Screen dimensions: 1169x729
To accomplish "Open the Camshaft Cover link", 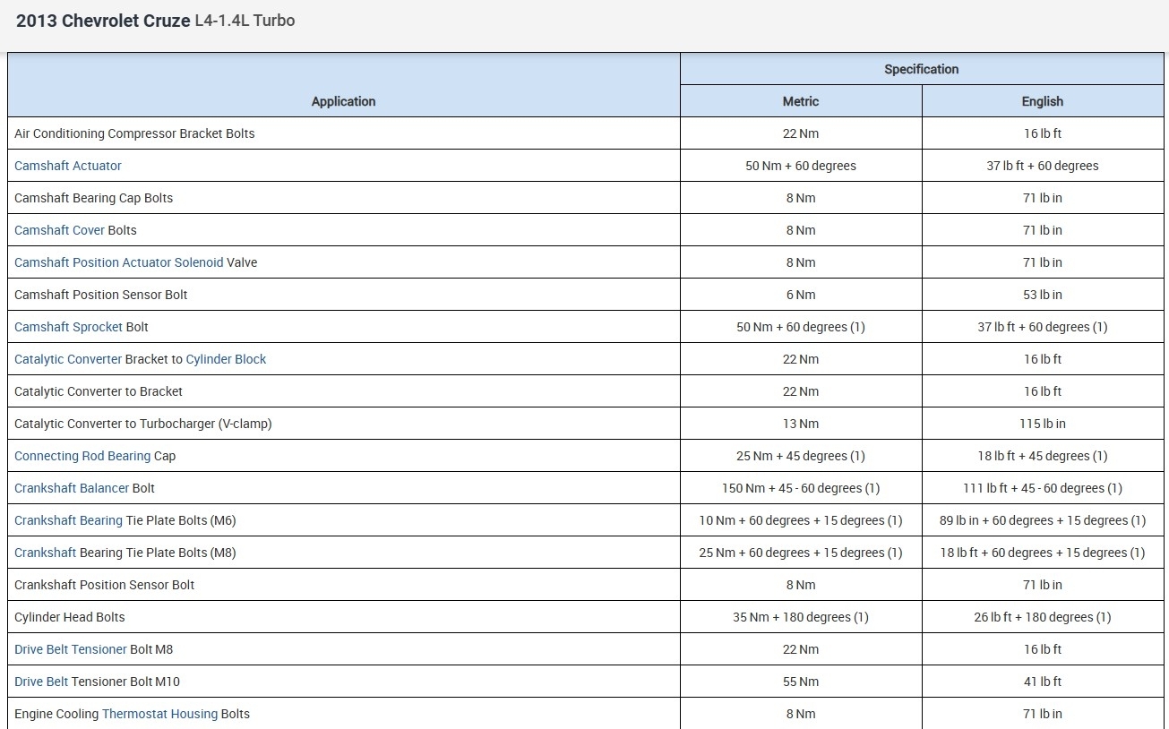I will click(x=59, y=230).
